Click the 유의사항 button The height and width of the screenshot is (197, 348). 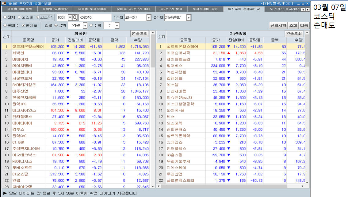tap(278, 25)
